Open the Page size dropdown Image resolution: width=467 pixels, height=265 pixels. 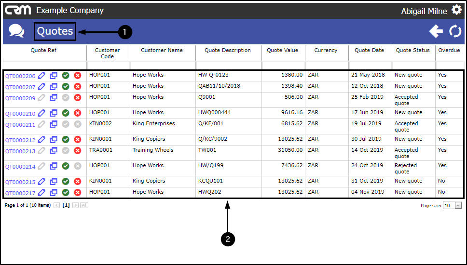(453, 205)
